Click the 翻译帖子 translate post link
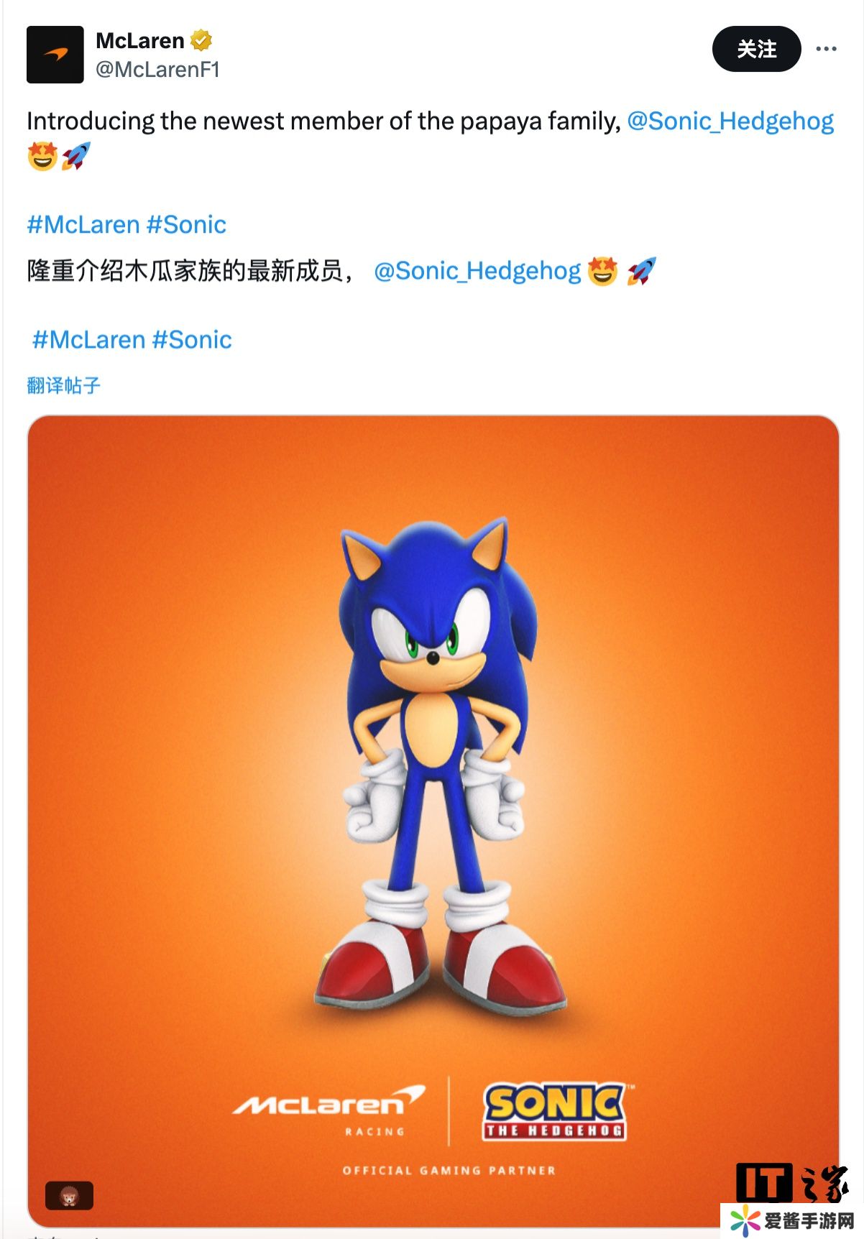Image resolution: width=864 pixels, height=1239 pixels. [x=63, y=386]
